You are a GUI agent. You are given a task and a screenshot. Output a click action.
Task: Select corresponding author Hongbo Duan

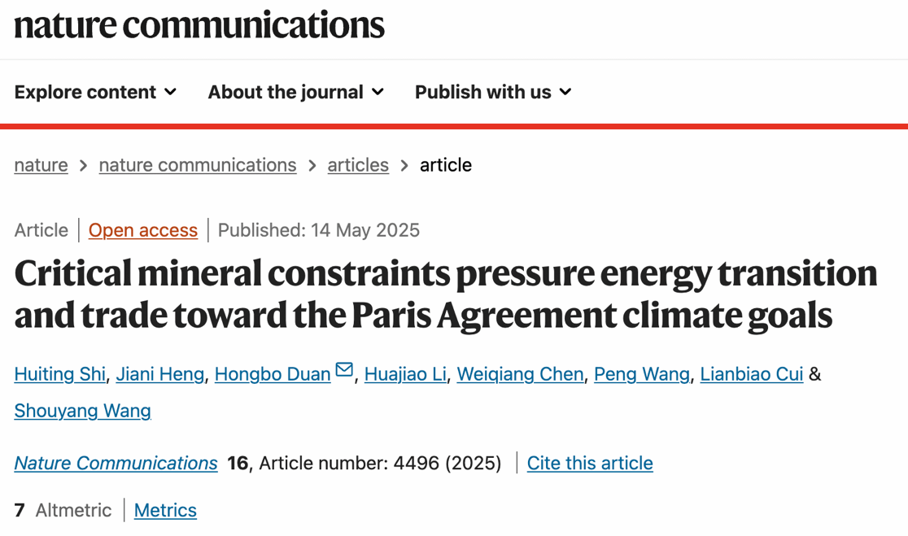273,374
